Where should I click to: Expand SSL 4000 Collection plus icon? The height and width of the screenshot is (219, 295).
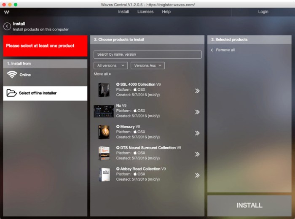click(x=118, y=84)
